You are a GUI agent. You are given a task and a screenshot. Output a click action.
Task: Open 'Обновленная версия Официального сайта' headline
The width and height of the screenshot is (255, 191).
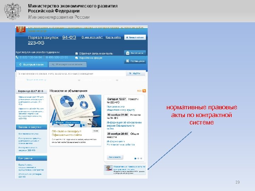67,133
